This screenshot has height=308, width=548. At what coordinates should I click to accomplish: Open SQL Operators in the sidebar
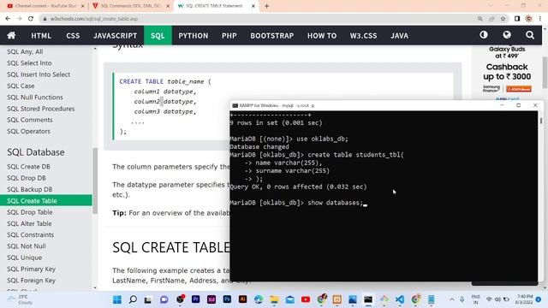pyautogui.click(x=28, y=131)
